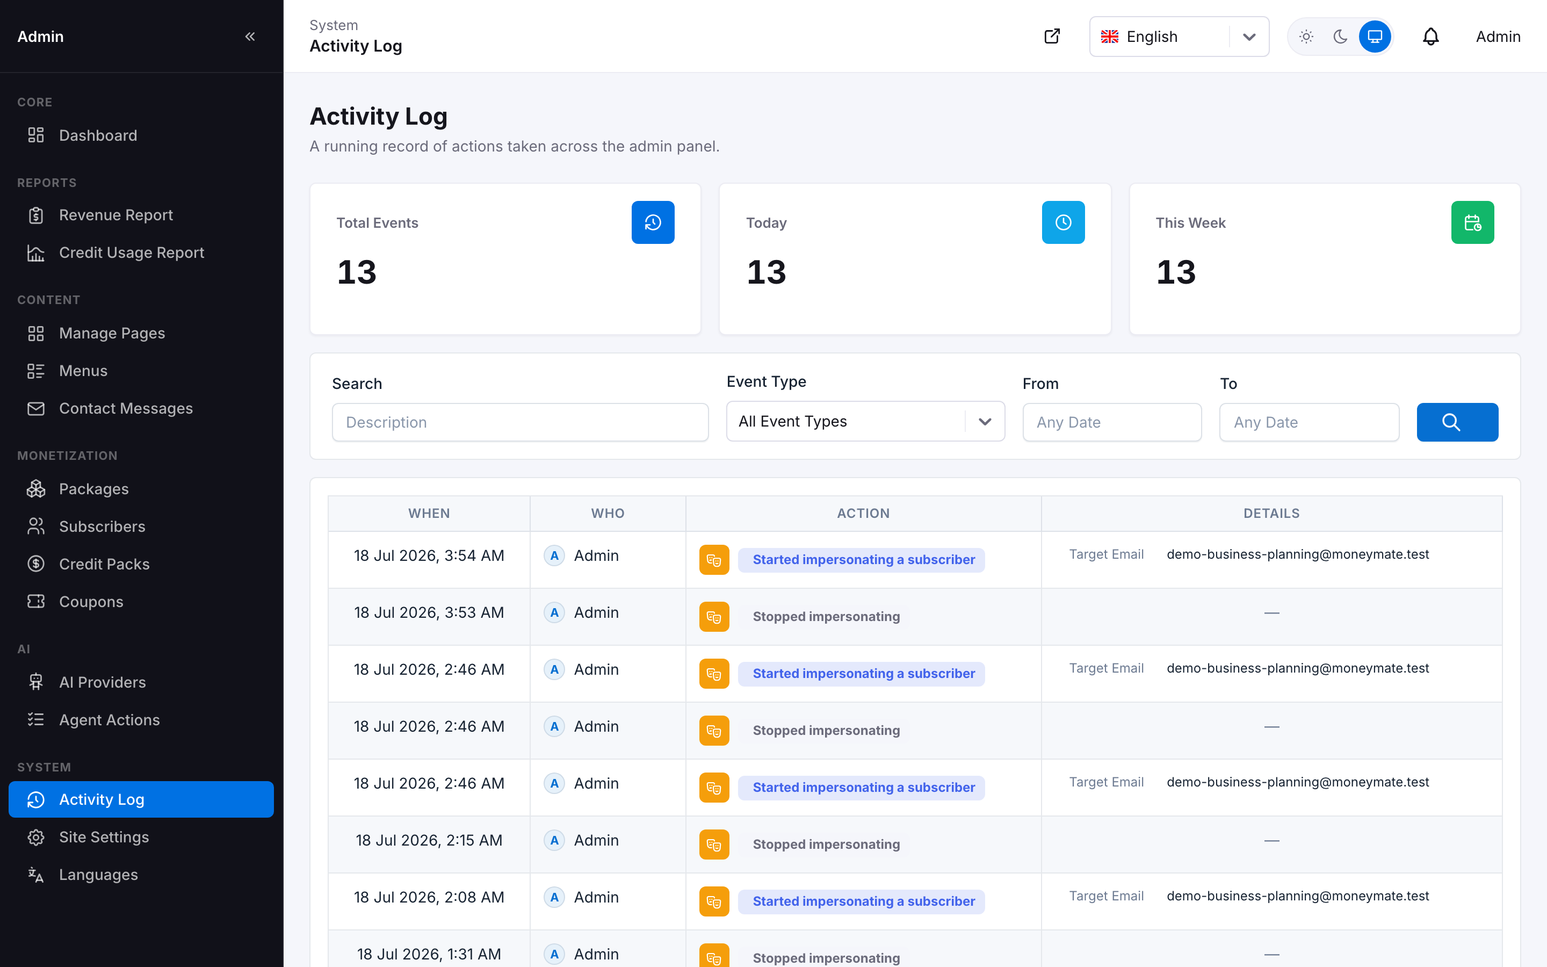Click target email in 2:08 AM row

1297,896
